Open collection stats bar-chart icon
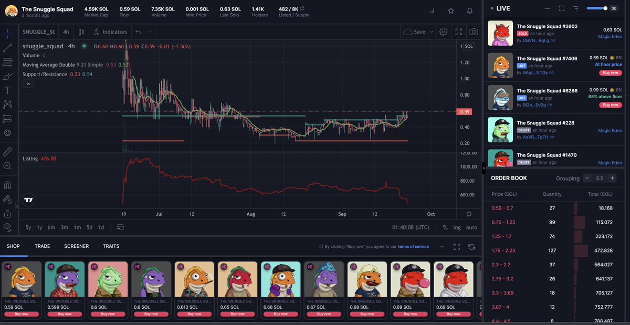 pos(432,11)
